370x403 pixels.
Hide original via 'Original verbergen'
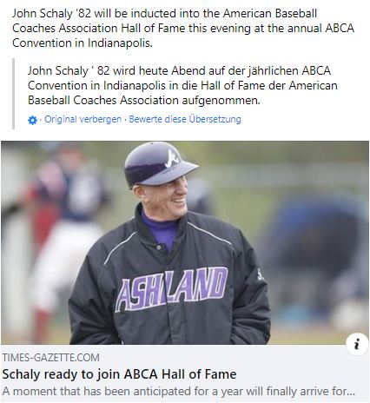tap(83, 119)
